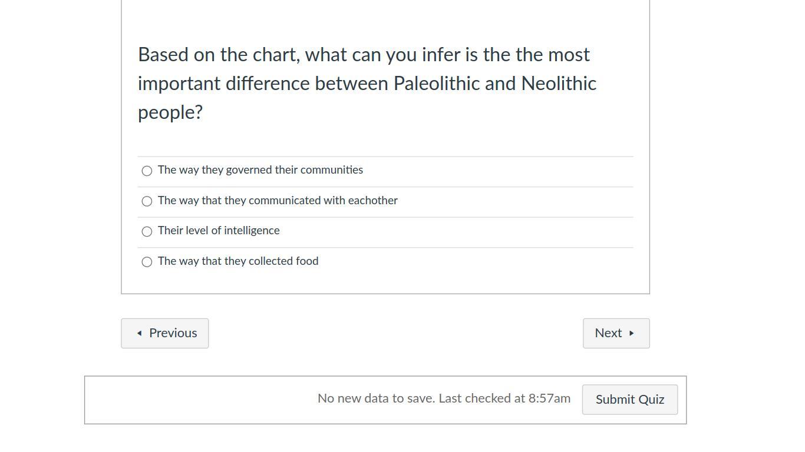Click the 'No new data to save' status message
This screenshot has height=452, width=805.
[x=375, y=398]
